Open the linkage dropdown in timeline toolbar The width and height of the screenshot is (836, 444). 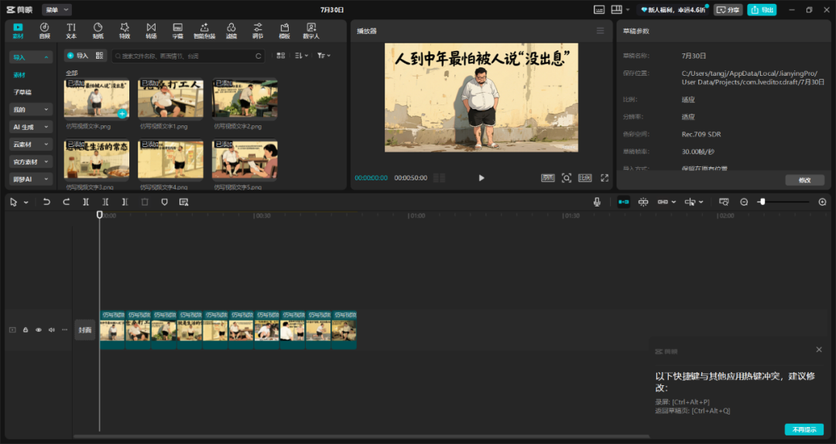point(666,202)
